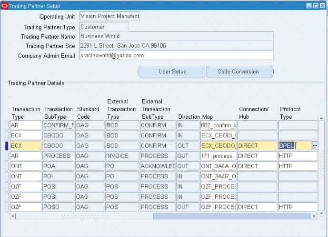Click the highlighted ECX_CBODO_ map cell
The height and width of the screenshot is (237, 328).
point(219,145)
